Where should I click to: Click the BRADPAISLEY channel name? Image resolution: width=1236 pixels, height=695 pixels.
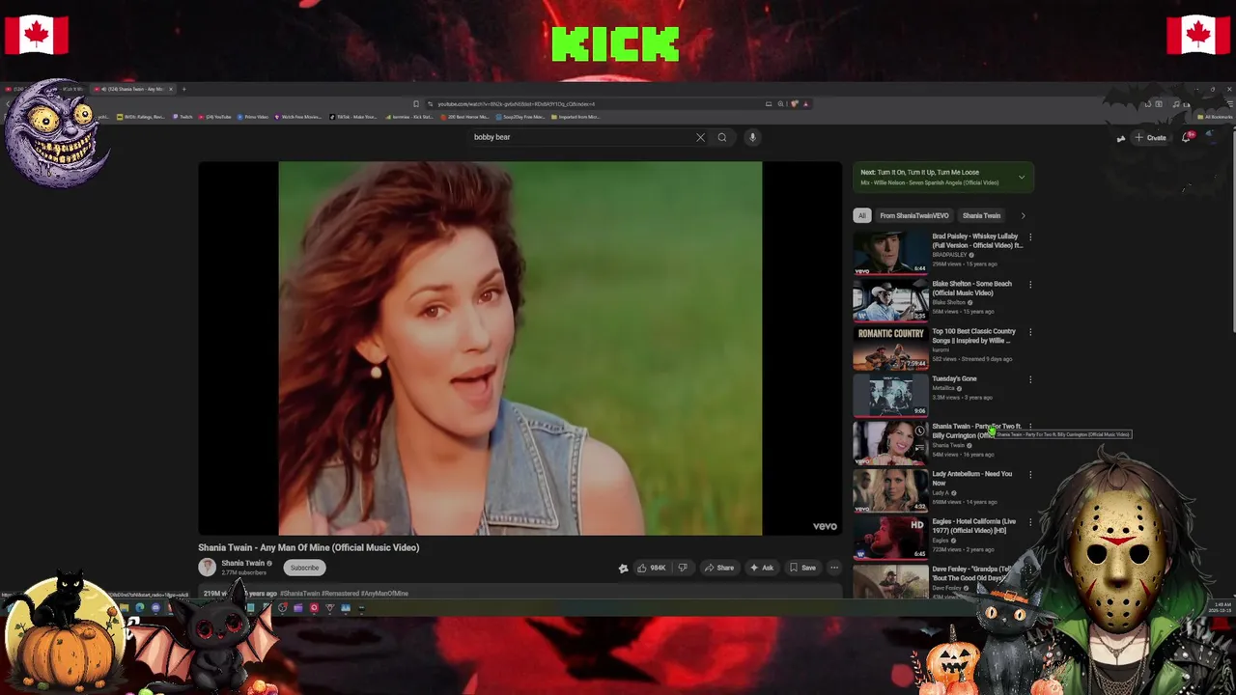[x=949, y=255]
